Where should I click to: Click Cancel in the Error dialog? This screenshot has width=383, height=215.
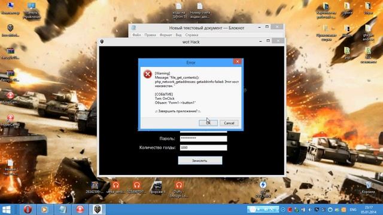[229, 123]
